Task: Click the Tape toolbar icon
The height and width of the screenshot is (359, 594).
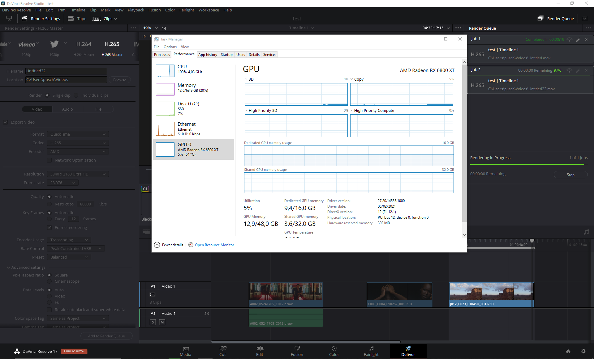Action: point(71,19)
